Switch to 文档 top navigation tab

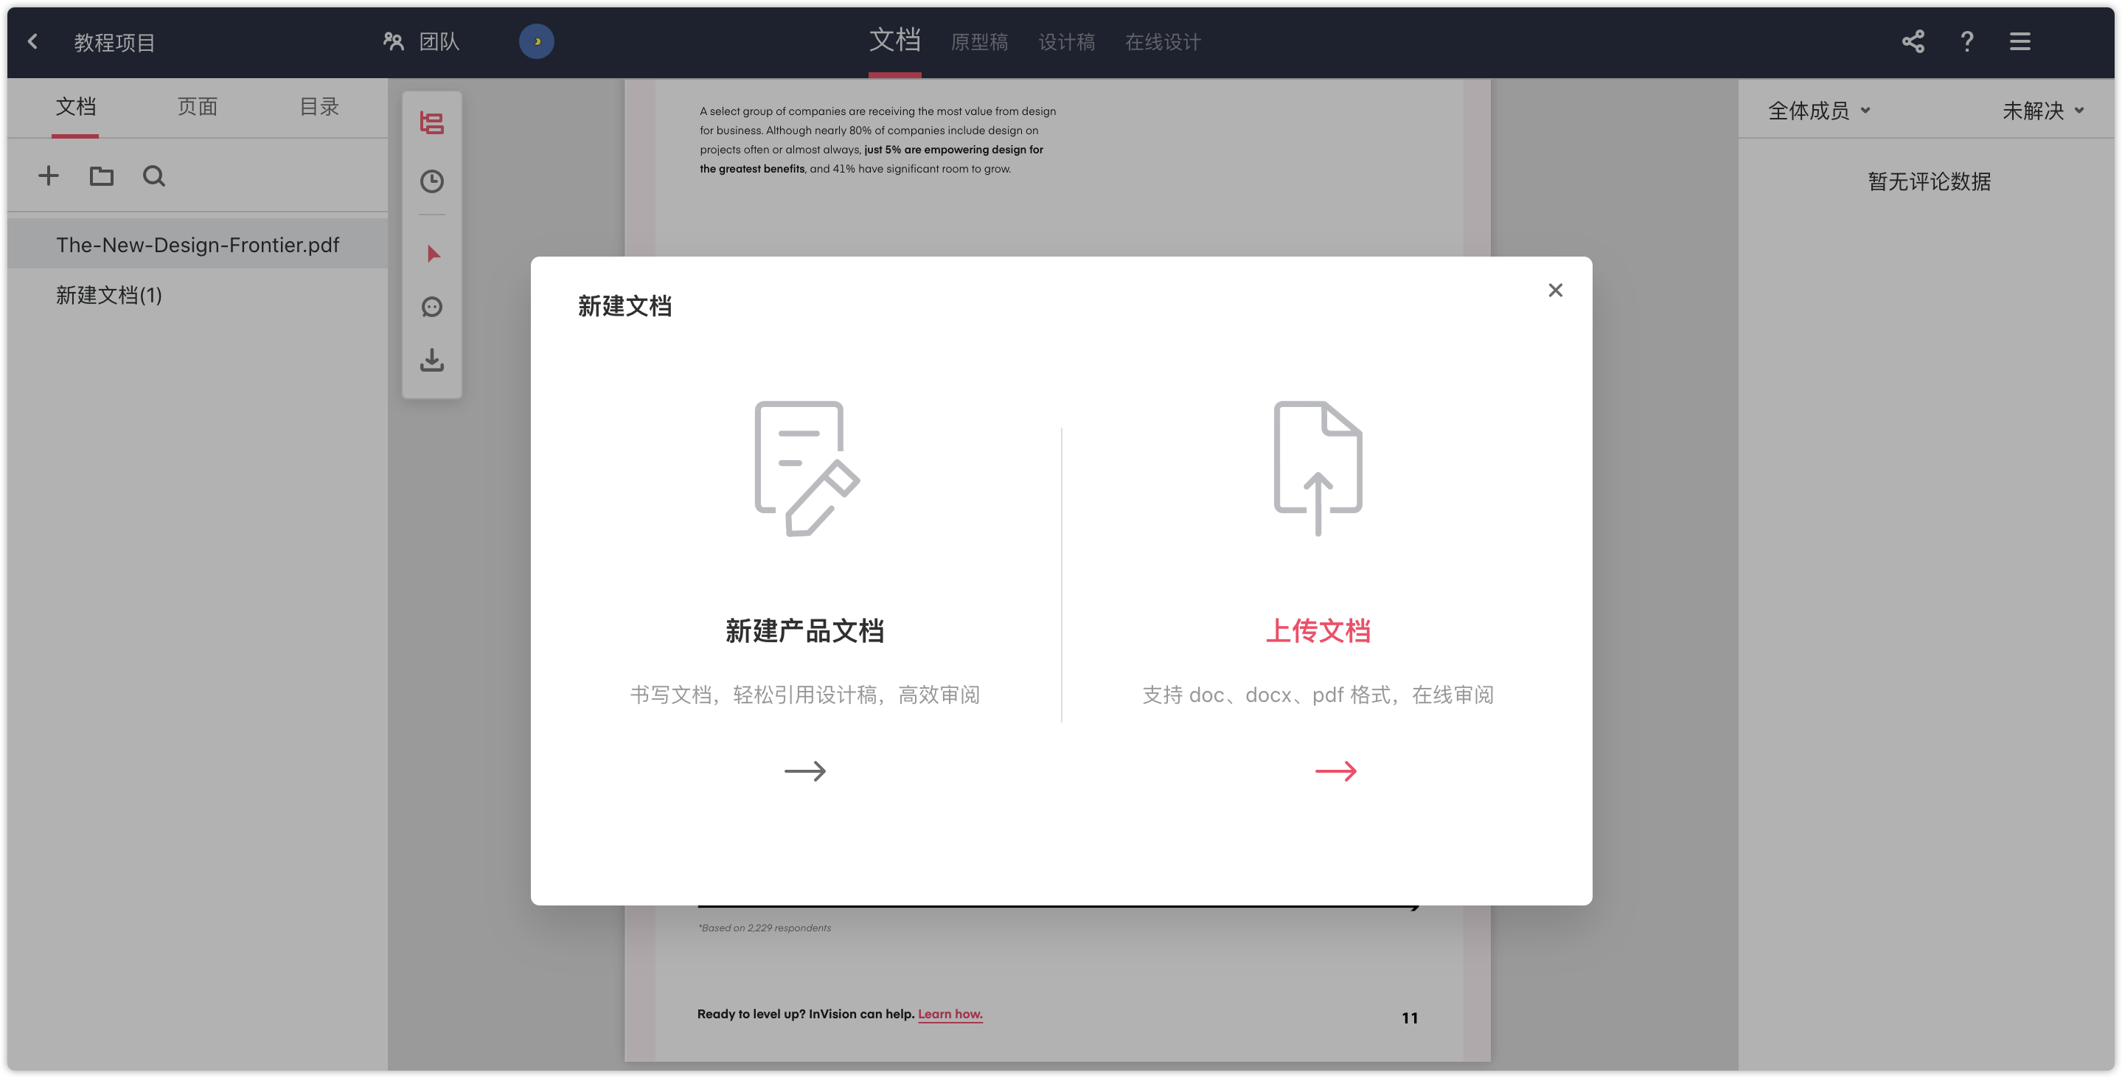click(x=894, y=41)
